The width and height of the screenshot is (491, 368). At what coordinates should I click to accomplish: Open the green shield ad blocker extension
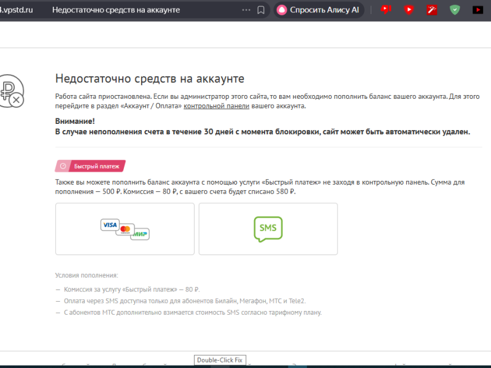coord(454,10)
